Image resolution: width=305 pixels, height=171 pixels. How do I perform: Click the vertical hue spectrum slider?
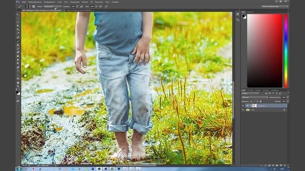(x=286, y=51)
